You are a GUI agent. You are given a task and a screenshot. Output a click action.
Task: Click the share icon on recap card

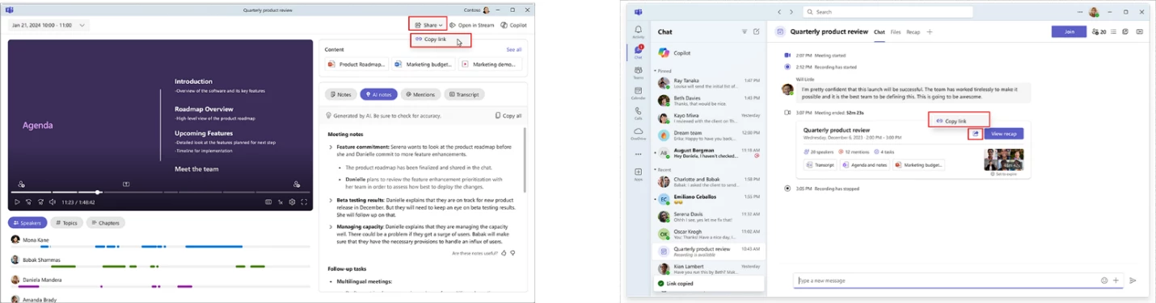[975, 134]
